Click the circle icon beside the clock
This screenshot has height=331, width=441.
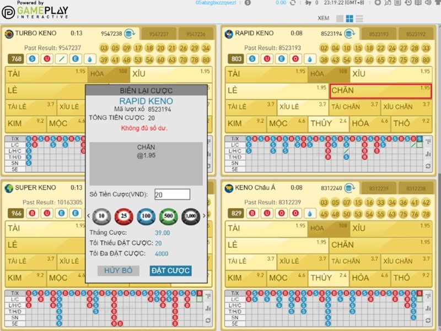[x=378, y=3]
